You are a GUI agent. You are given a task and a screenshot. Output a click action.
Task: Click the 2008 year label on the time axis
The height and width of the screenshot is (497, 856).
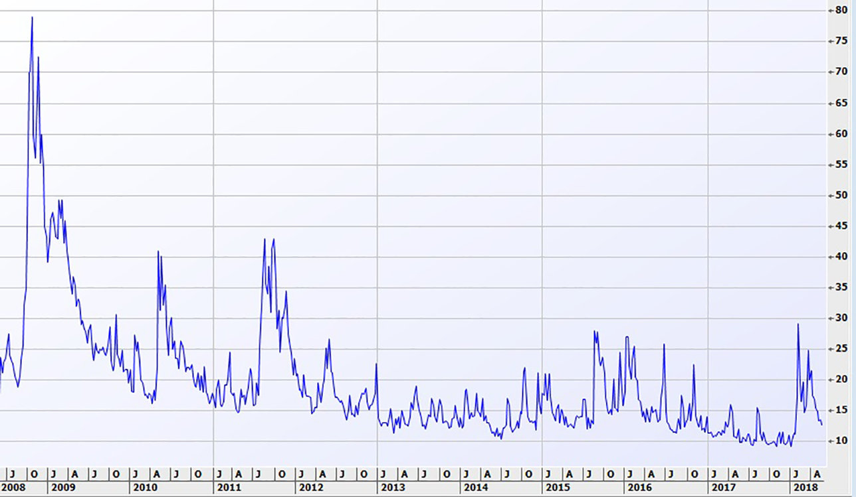click(x=12, y=487)
